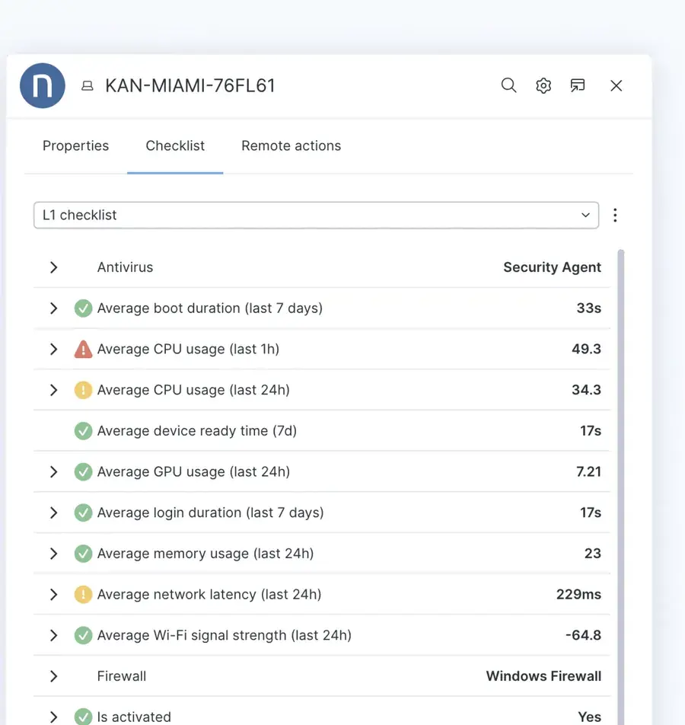This screenshot has height=725, width=685.
Task: Open the three-dot menu beside L1 checklist
Action: tap(615, 215)
